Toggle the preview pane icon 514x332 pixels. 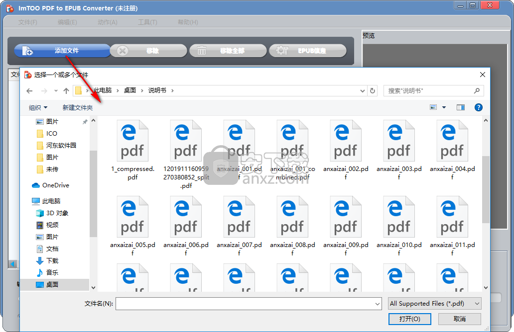coord(461,107)
